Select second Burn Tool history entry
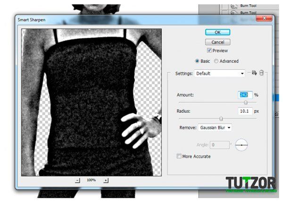The image size is (283, 202). click(248, 13)
